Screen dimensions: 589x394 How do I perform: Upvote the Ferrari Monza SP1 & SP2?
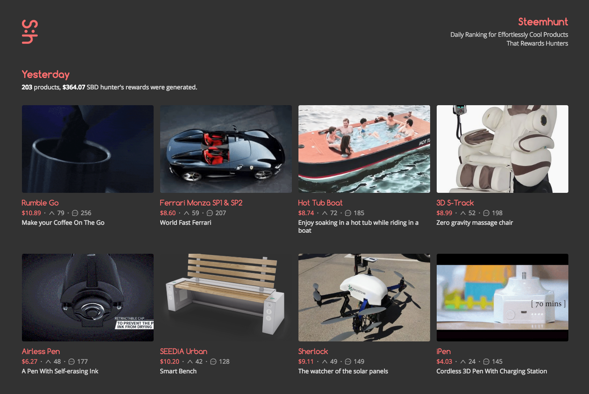click(x=187, y=213)
